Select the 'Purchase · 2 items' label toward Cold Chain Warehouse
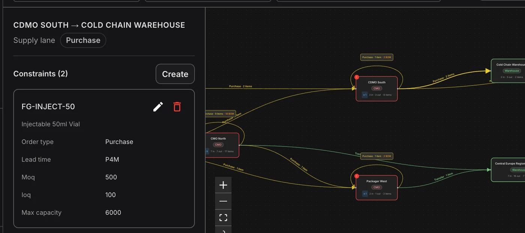525x233 pixels. 444,78
